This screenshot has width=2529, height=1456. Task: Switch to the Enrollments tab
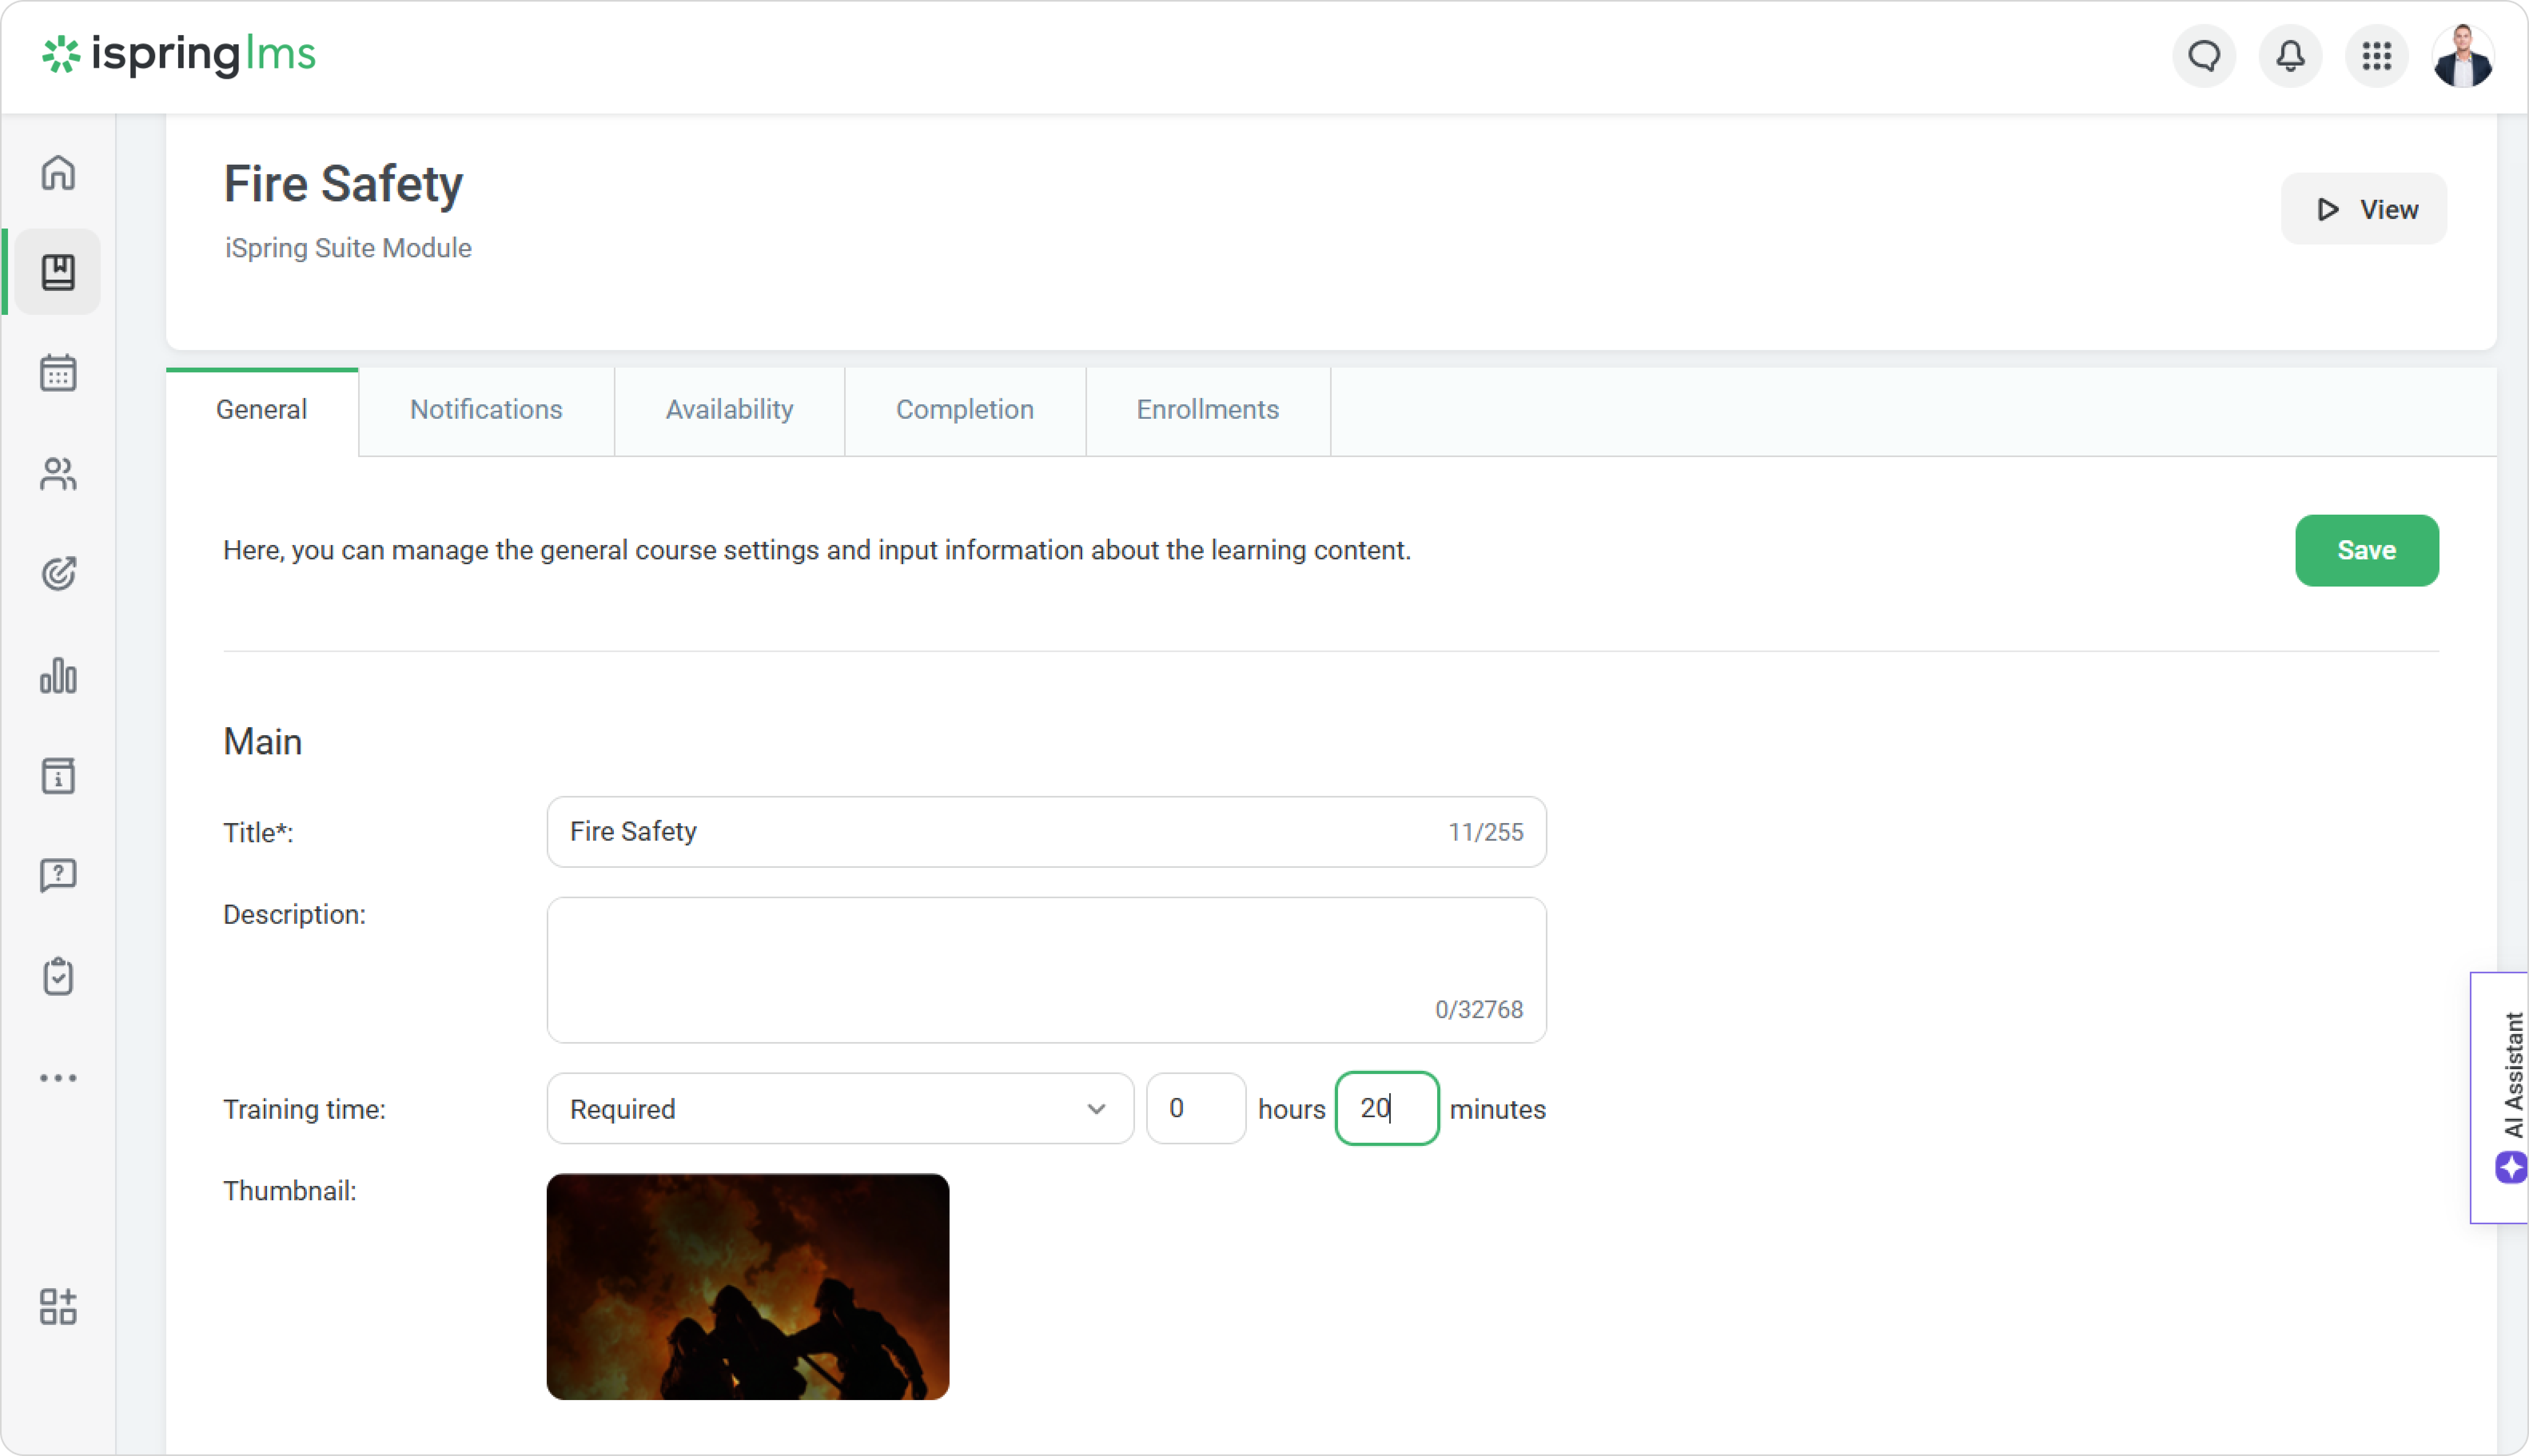coord(1207,410)
